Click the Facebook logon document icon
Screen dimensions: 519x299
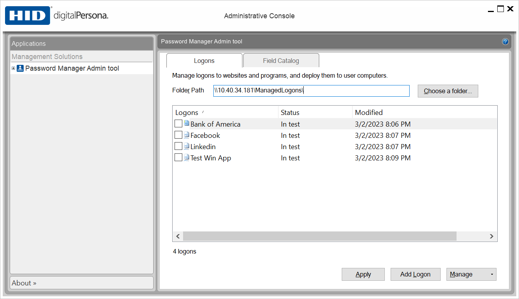coord(187,135)
